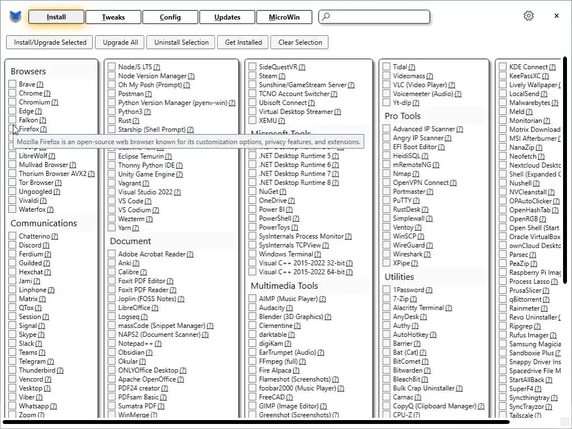Select the Obsidian checkbox

pos(112,352)
